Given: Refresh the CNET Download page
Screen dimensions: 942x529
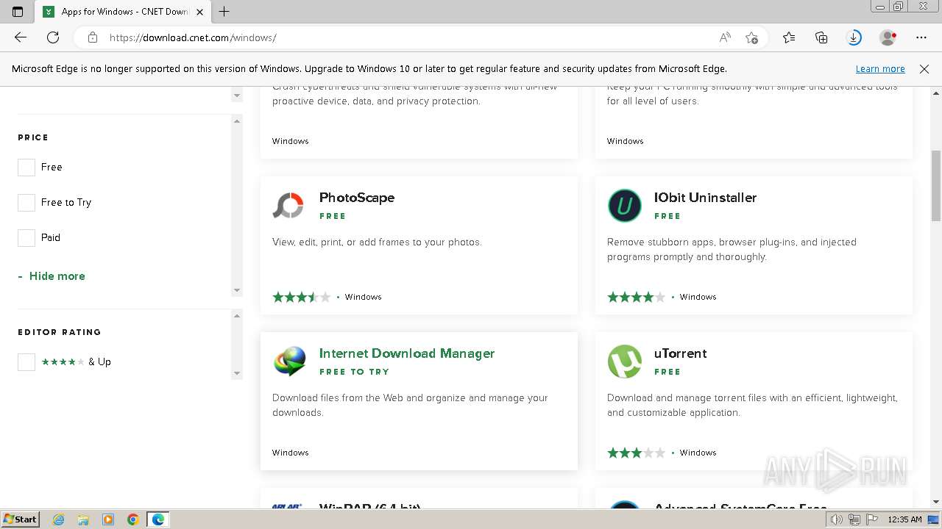Looking at the screenshot, I should 53,37.
